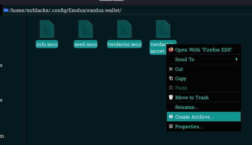Open file with Firefox ESR
252x145 pixels.
(203, 50)
